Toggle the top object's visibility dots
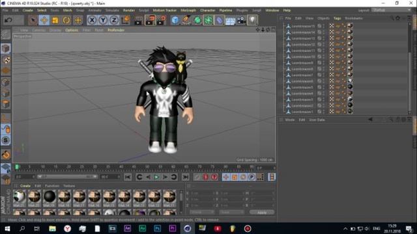Screen dimensions: 417x234 324,26
